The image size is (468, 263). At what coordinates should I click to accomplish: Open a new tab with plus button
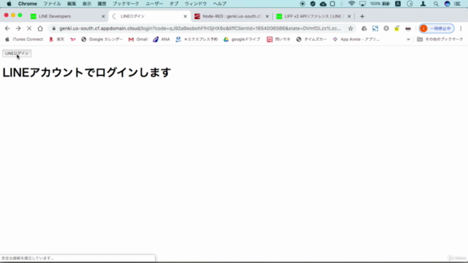pyautogui.click(x=362, y=16)
